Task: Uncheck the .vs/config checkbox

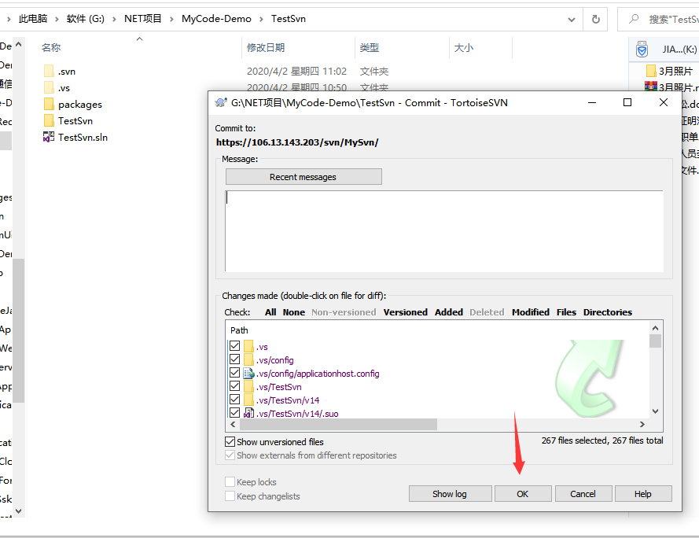Action: point(234,359)
